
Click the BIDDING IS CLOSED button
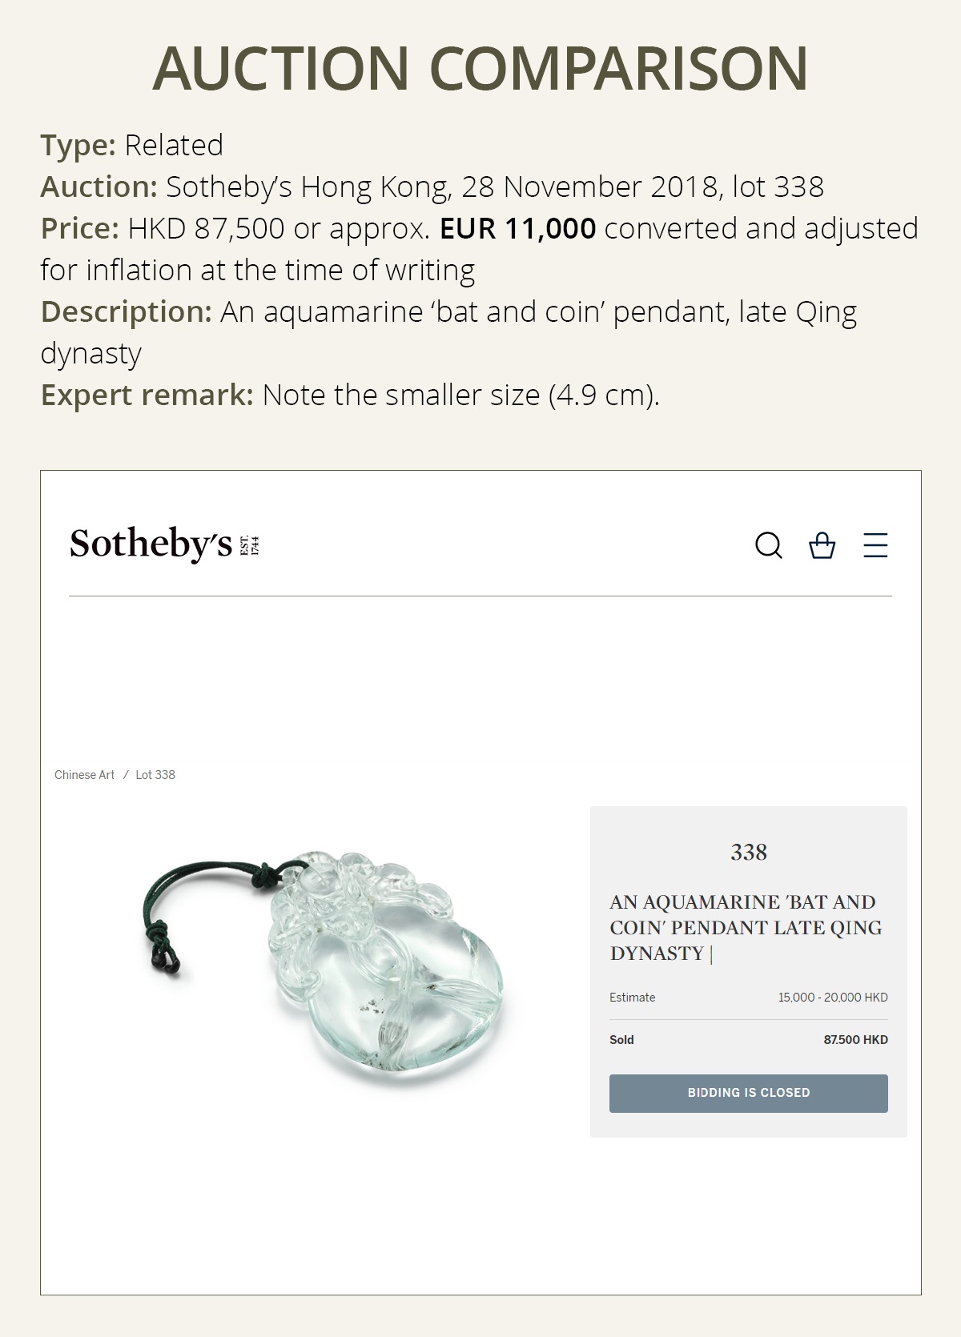point(749,1091)
